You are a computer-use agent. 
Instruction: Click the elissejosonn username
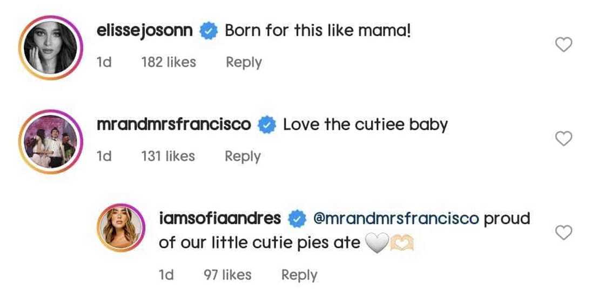[144, 31]
